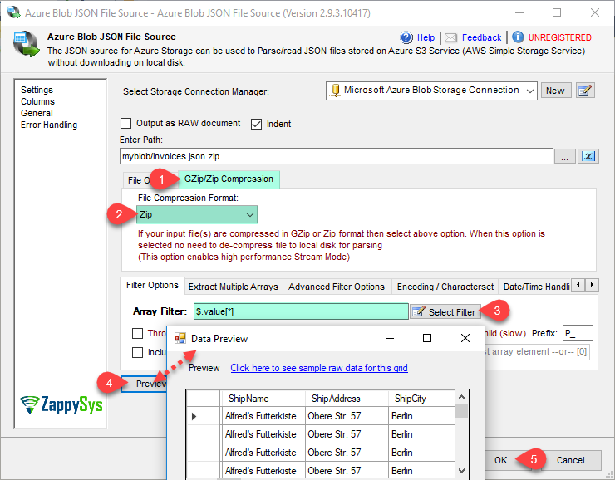
Task: Maximize the Data Preview window
Action: [427, 338]
